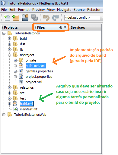The width and height of the screenshot is (118, 155).
Task: Click the build folder icon
Action: [x=15, y=39]
